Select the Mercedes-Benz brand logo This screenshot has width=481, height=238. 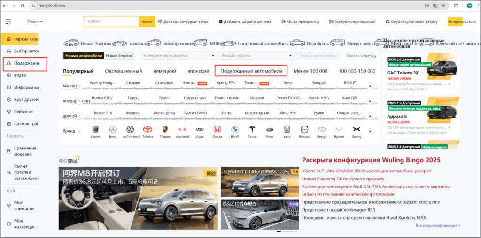(x=113, y=129)
